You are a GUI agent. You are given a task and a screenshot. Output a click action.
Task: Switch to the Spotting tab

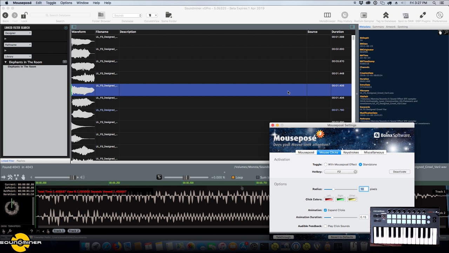click(x=403, y=27)
